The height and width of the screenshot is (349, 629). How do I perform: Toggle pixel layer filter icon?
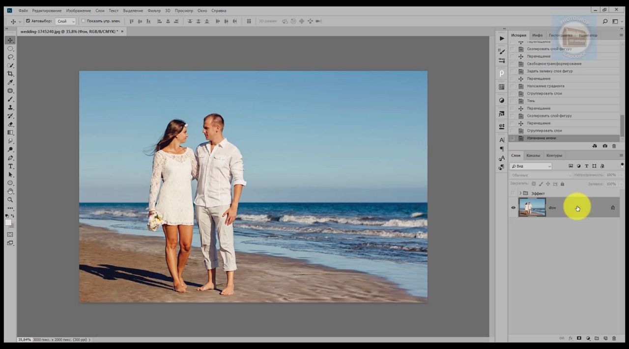pyautogui.click(x=571, y=166)
